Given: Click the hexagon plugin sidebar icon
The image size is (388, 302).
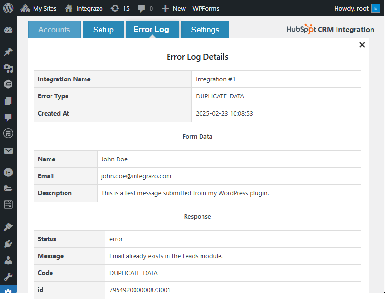Looking at the screenshot, I should point(8,84).
